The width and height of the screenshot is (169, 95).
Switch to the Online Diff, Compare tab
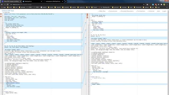point(11,1)
